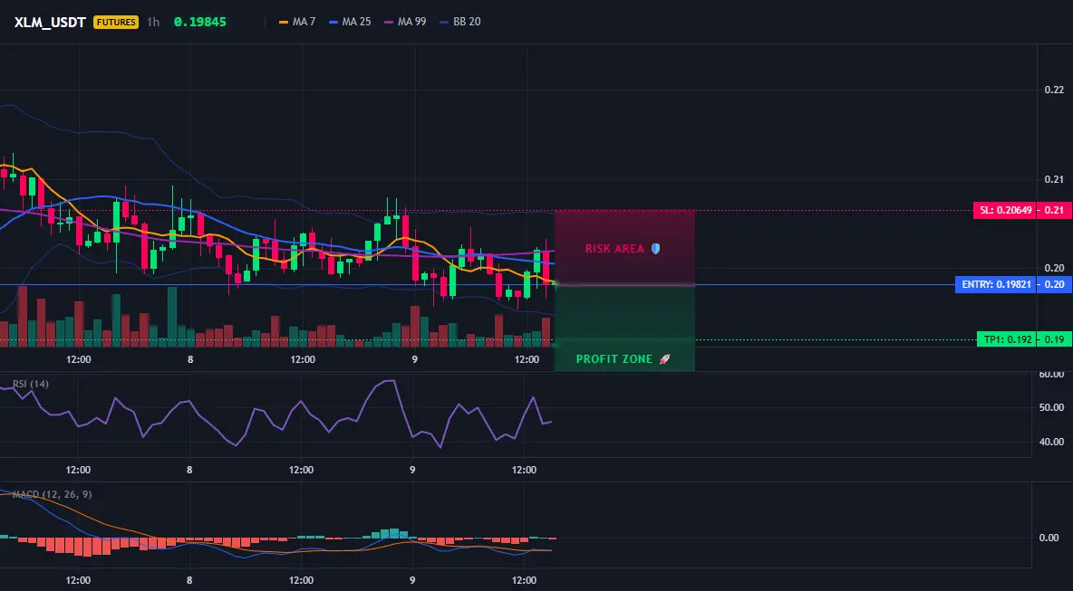This screenshot has width=1073, height=591.
Task: Click date label 8 under the MACD panel
Action: [188, 581]
